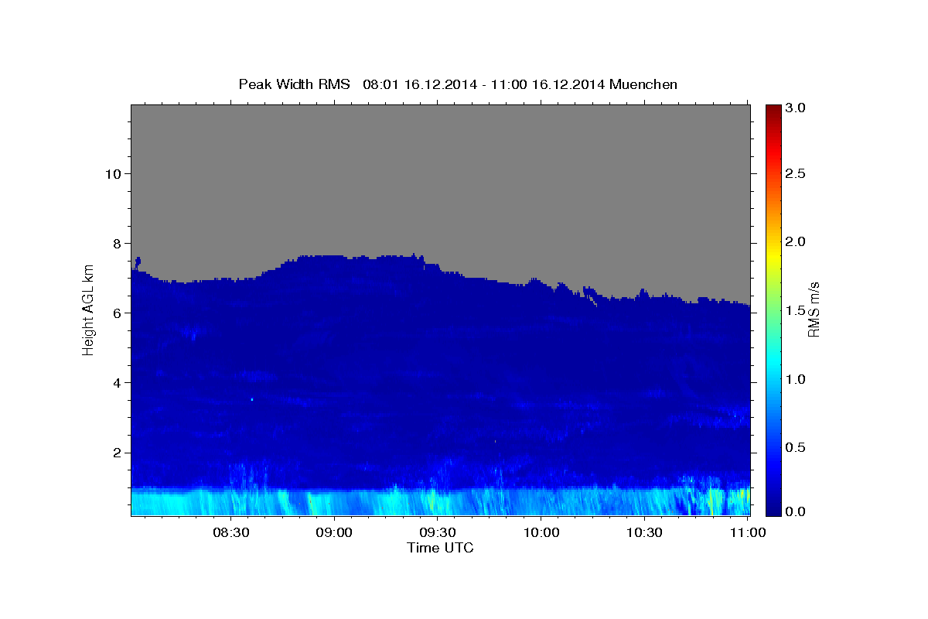Select the 08:30 time tick label

point(230,532)
